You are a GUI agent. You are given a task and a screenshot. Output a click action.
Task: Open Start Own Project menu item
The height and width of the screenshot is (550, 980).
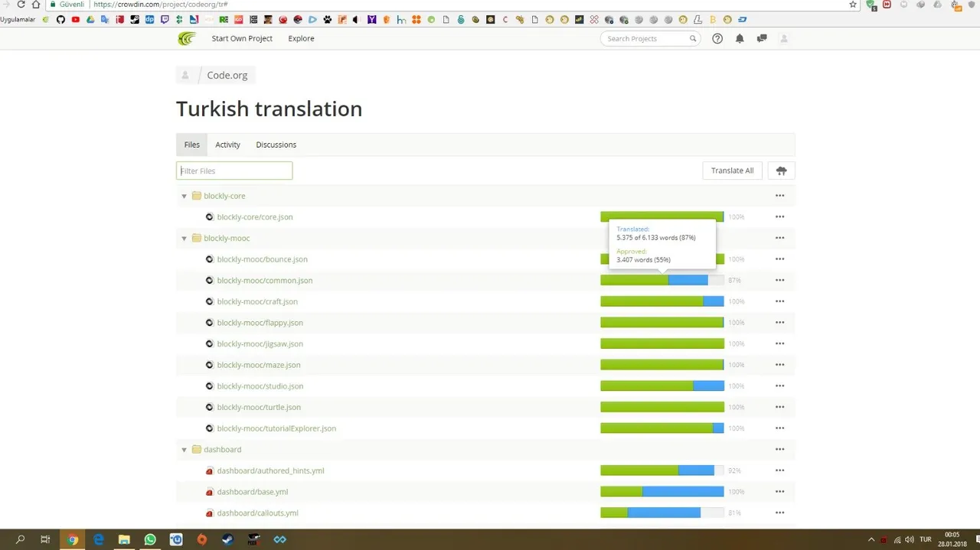(242, 38)
